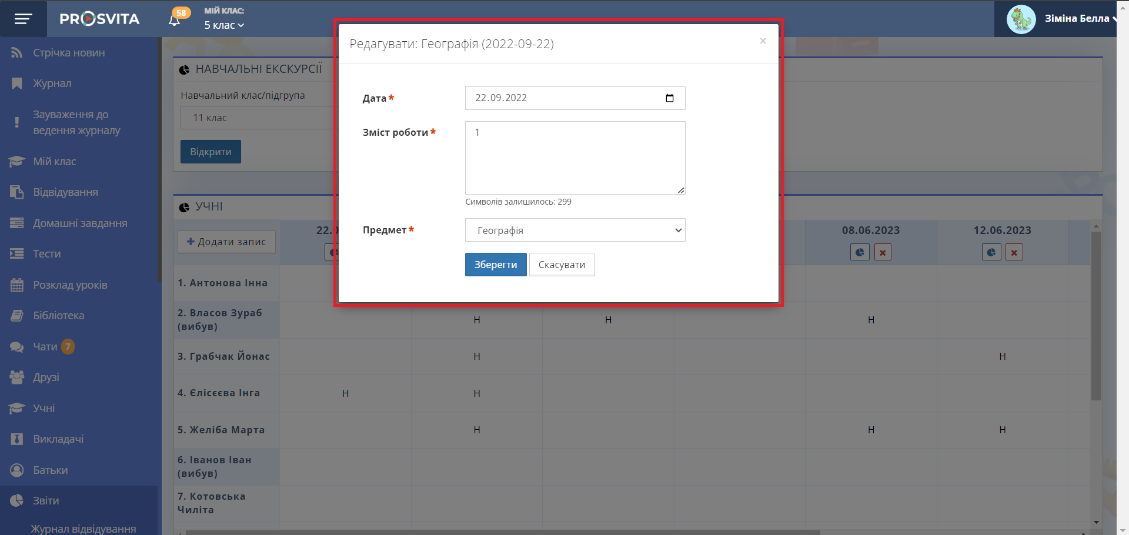Click the Зміст роботи text area
The image size is (1129, 535).
click(x=574, y=158)
